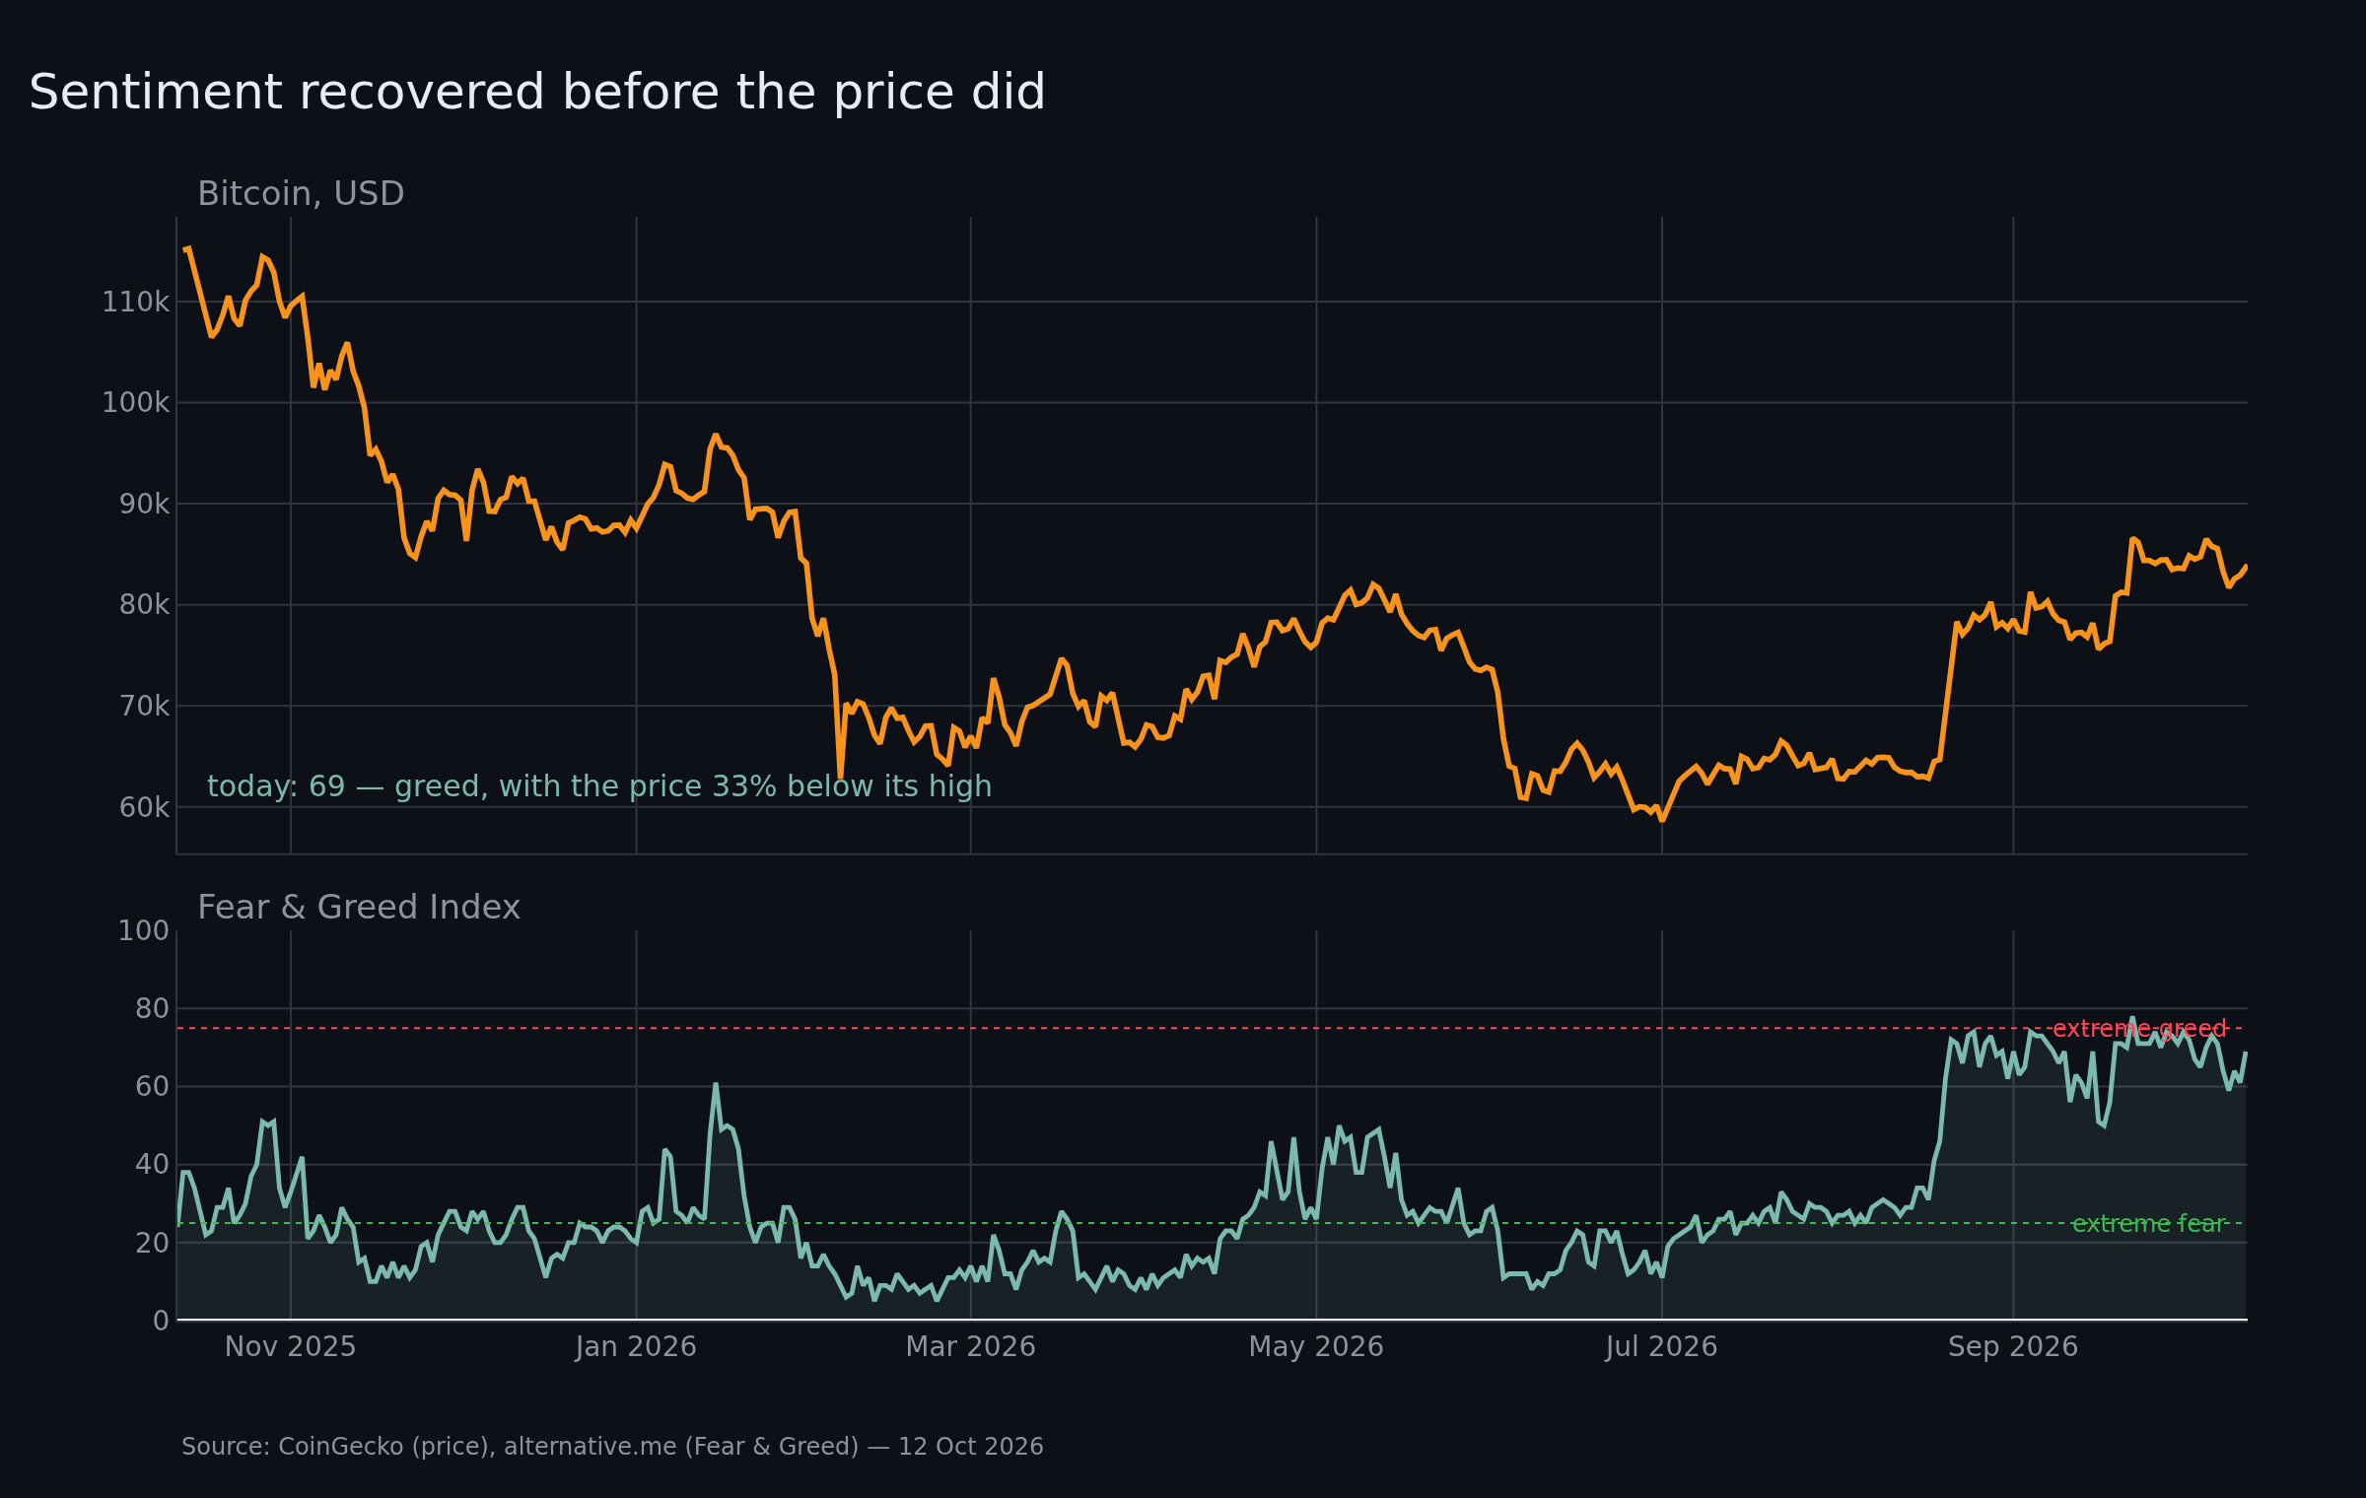The width and height of the screenshot is (2366, 1498).
Task: Click the red 'extreme greed' threshold label
Action: pyautogui.click(x=2139, y=1029)
